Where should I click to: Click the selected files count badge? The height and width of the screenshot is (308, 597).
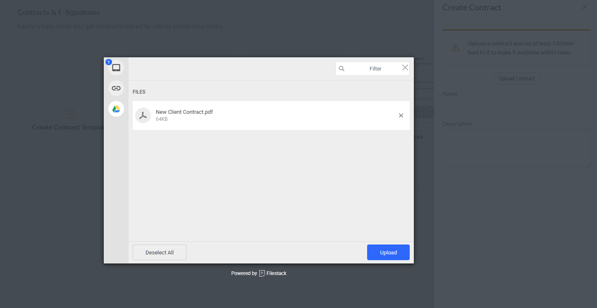coord(109,62)
